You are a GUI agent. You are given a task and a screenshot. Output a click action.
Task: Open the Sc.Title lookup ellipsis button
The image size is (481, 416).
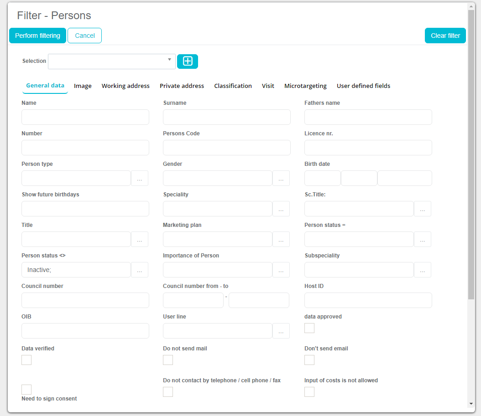(x=423, y=209)
